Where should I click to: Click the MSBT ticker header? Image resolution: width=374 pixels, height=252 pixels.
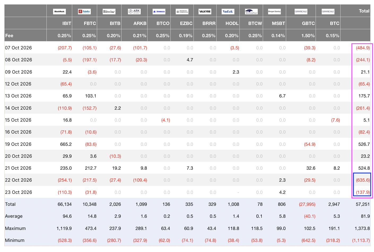pyautogui.click(x=278, y=23)
